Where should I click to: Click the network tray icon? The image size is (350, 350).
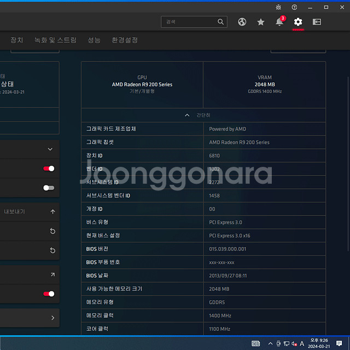pos(287,343)
